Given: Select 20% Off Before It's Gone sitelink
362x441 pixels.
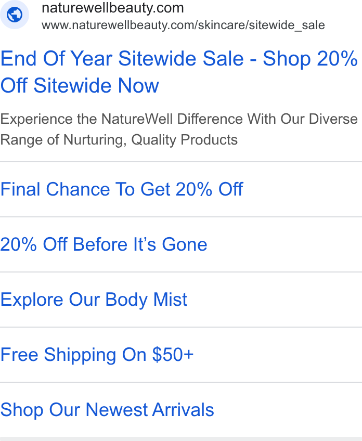Looking at the screenshot, I should (x=104, y=244).
